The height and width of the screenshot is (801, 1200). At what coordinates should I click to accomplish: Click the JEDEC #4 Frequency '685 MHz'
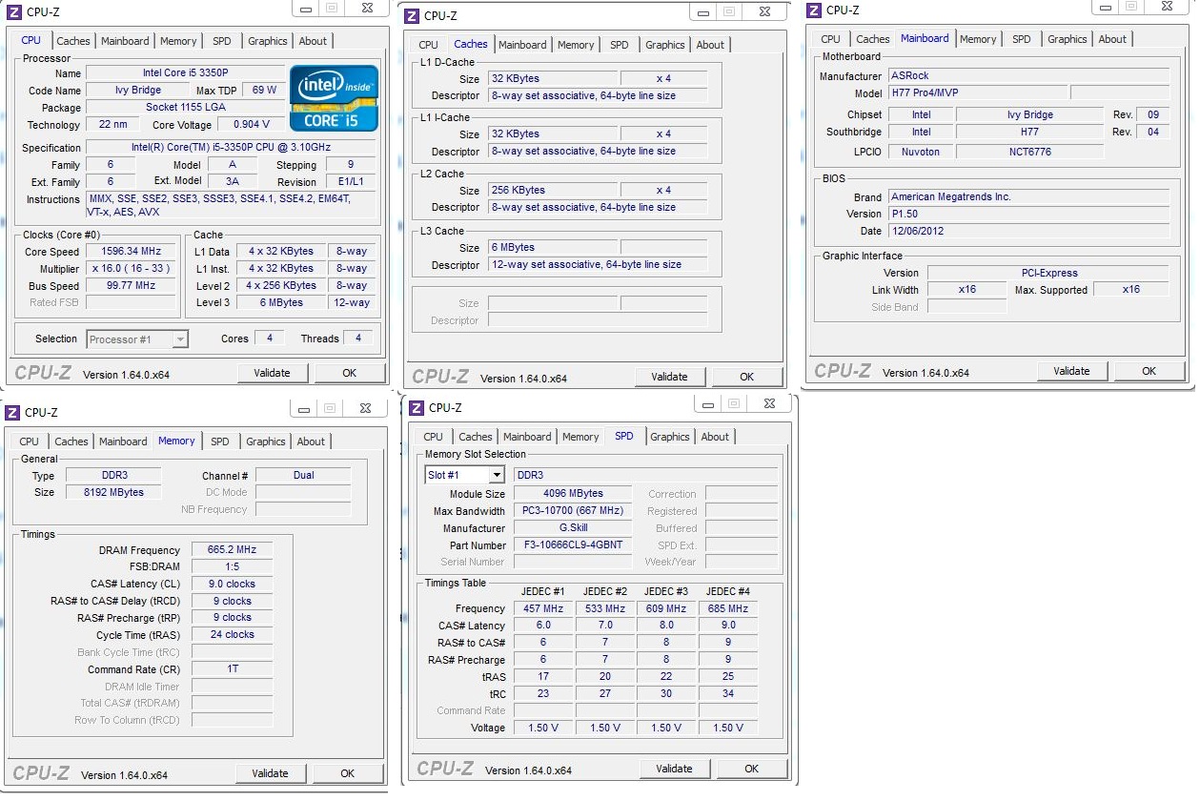pos(728,608)
